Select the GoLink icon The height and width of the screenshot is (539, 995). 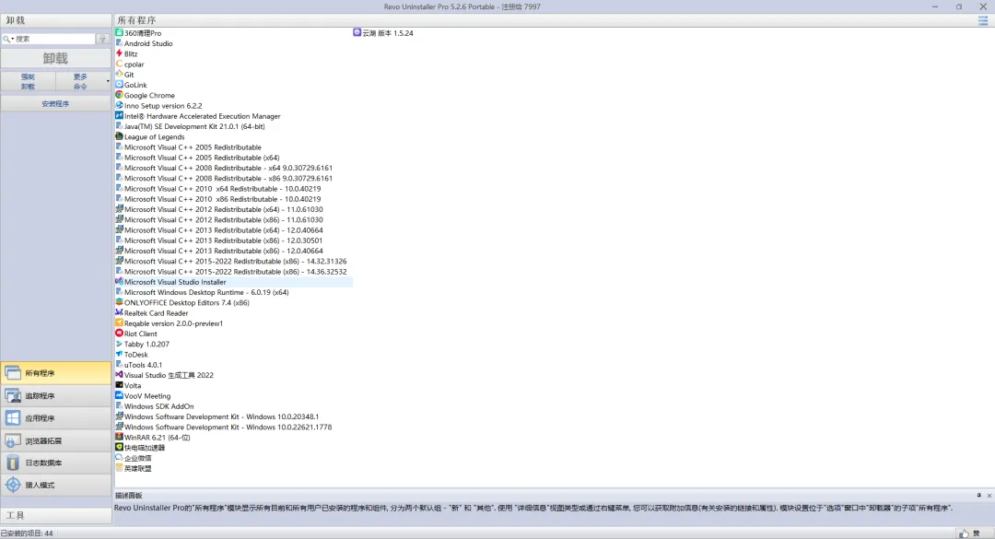(x=119, y=85)
